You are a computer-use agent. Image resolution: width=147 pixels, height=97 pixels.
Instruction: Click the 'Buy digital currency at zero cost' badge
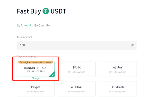[x=36, y=62]
